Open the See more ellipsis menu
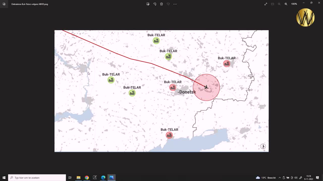323x181 pixels. [x=175, y=4]
